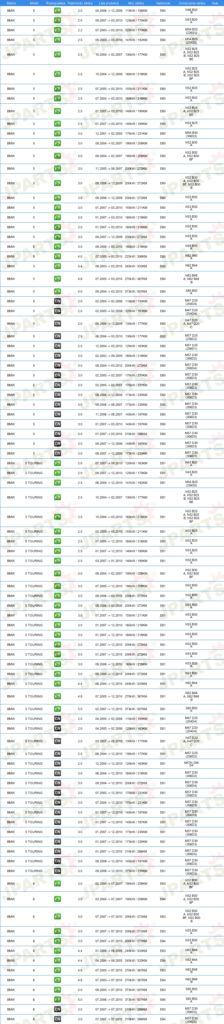Click date cell 06.2004 -> 03.2010

109,336
